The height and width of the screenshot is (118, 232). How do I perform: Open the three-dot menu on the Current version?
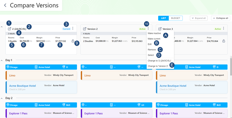tap(72, 29)
